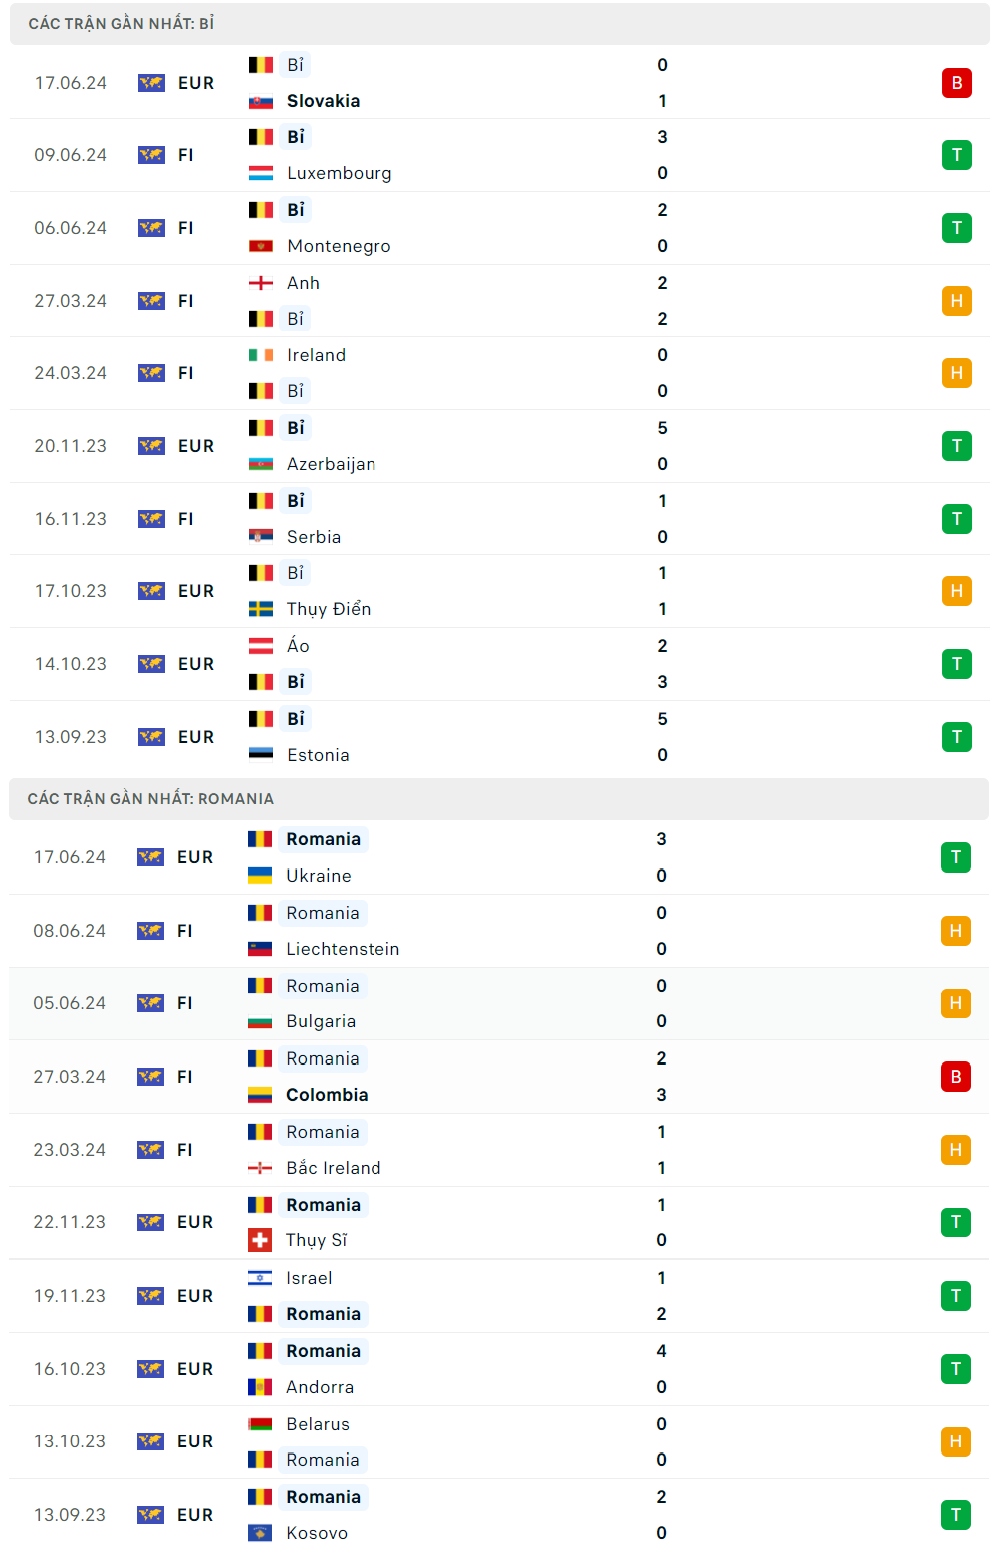
Task: Open the Luxembourg team link
Action: tap(339, 173)
